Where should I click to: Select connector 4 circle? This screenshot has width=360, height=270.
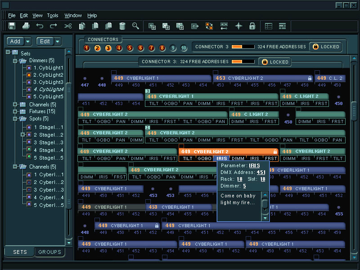point(119,48)
